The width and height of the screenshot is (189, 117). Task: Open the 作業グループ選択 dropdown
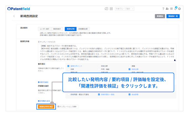tap(124, 9)
